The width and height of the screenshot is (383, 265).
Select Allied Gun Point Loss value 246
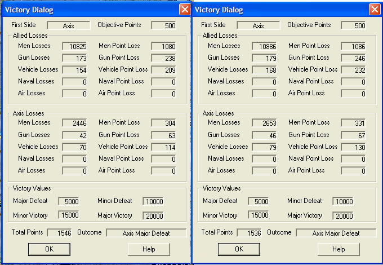354,58
